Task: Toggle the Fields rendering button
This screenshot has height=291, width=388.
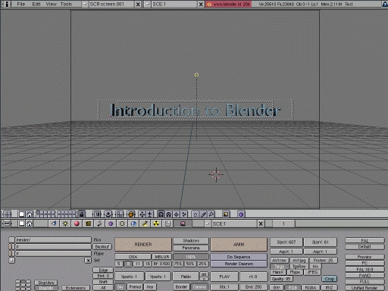Action: click(x=186, y=277)
